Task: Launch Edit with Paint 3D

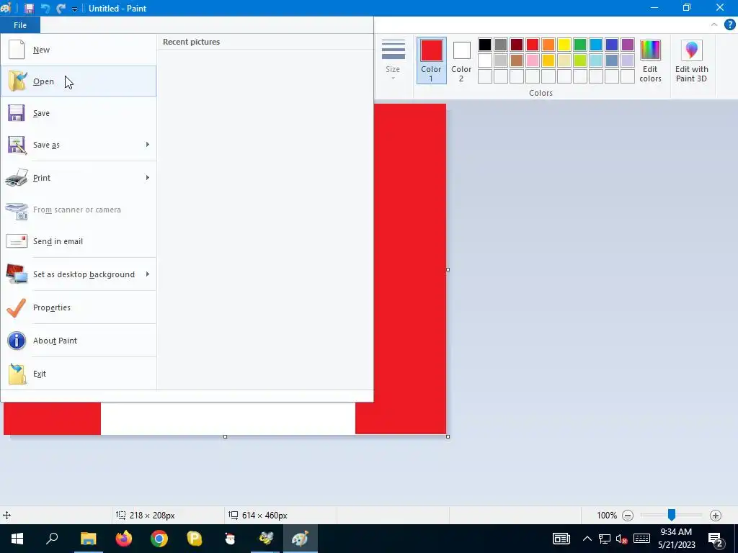Action: [691, 60]
